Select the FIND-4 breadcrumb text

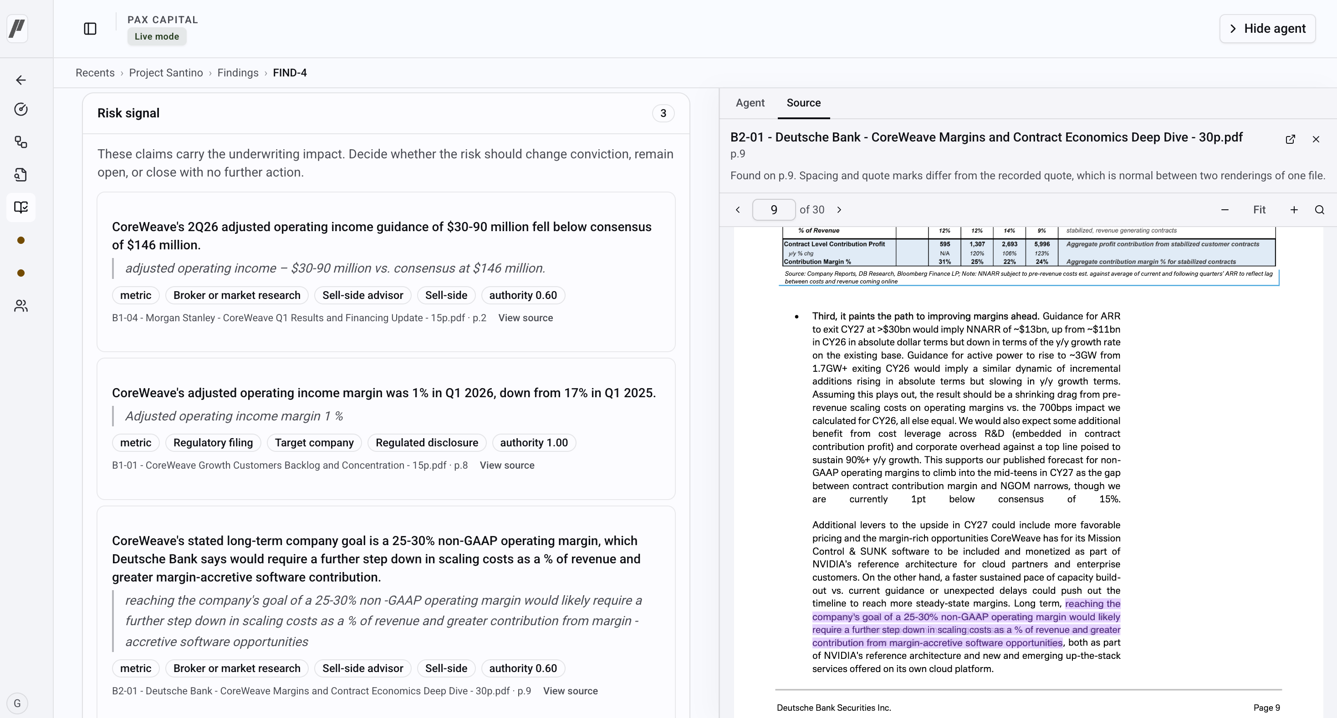point(290,73)
